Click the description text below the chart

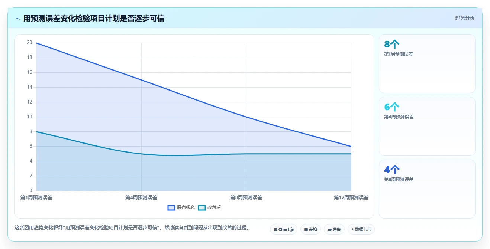coord(132,227)
